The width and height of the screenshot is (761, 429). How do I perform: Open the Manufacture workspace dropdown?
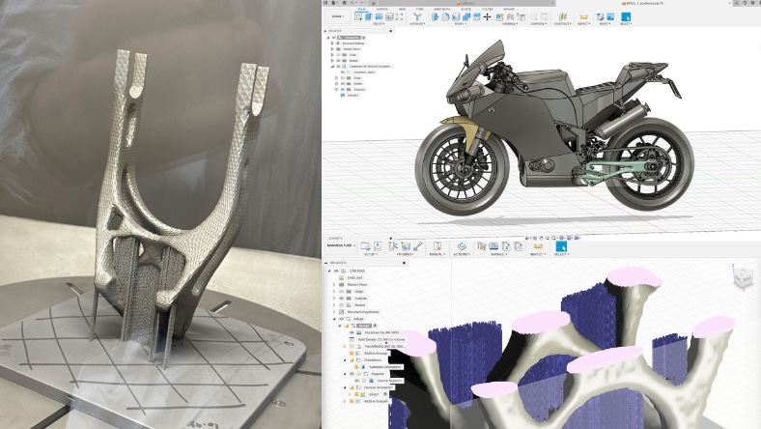pyautogui.click(x=341, y=246)
